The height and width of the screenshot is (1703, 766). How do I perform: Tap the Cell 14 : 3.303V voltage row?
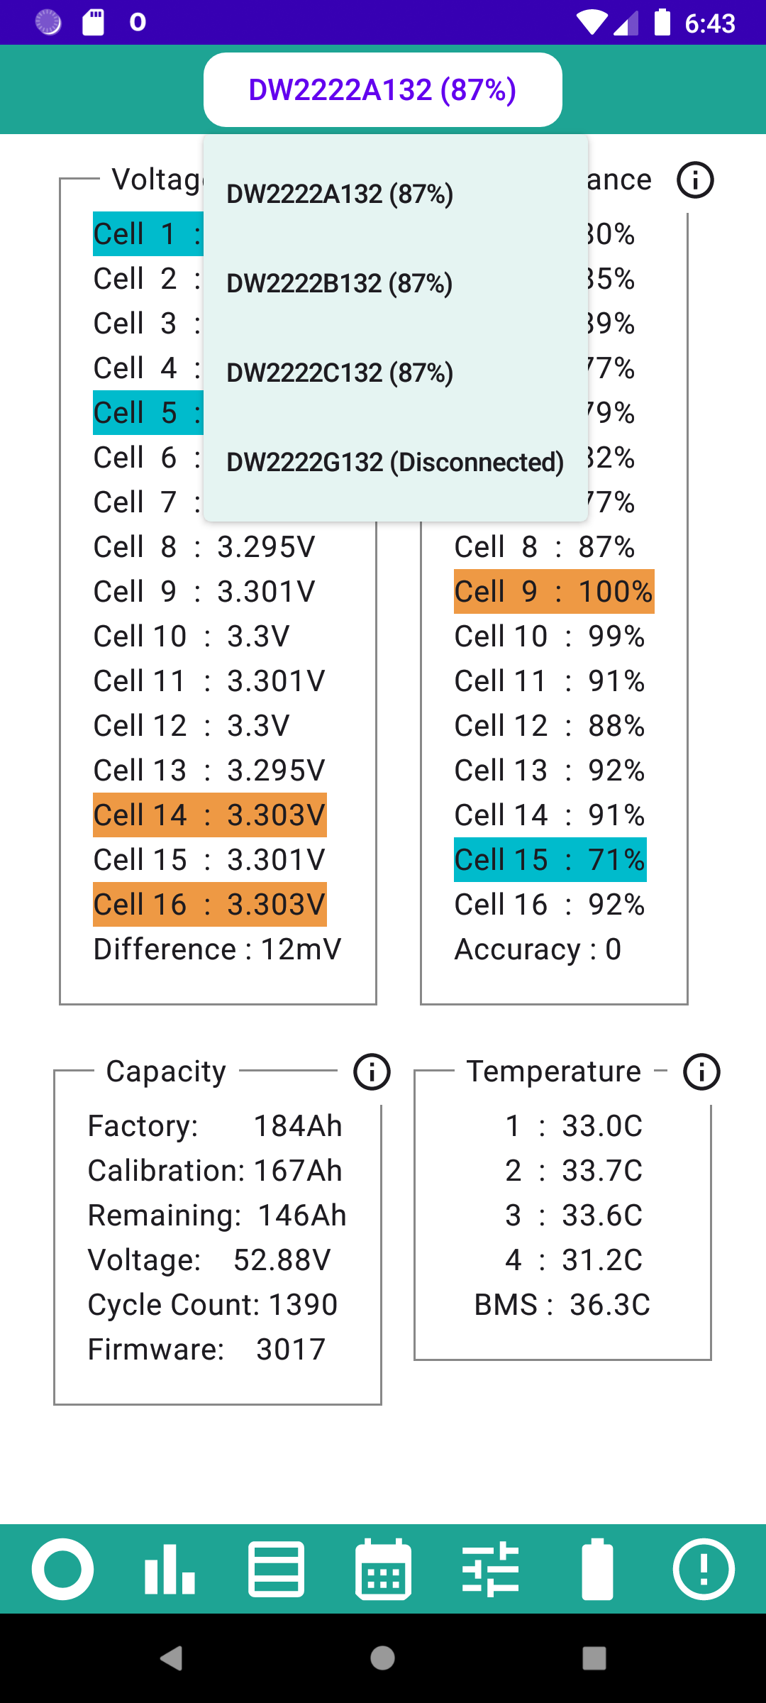click(x=210, y=815)
